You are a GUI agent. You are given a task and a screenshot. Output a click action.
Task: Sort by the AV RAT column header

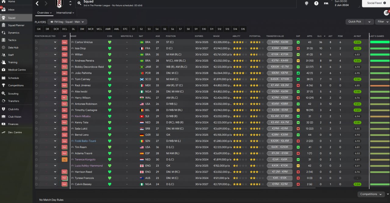(357, 36)
